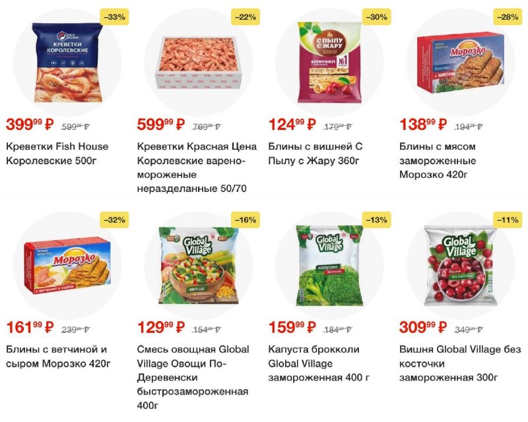Open the Global Village vegetable mix image
The image size is (528, 422).
[199, 266]
